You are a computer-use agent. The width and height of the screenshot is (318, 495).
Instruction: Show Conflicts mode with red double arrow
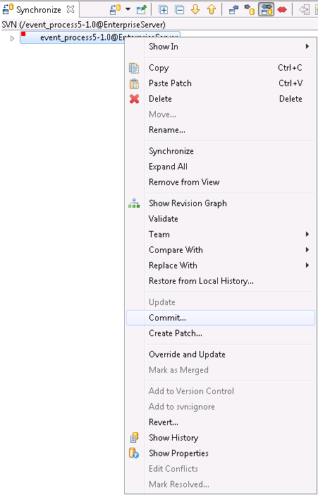click(282, 10)
